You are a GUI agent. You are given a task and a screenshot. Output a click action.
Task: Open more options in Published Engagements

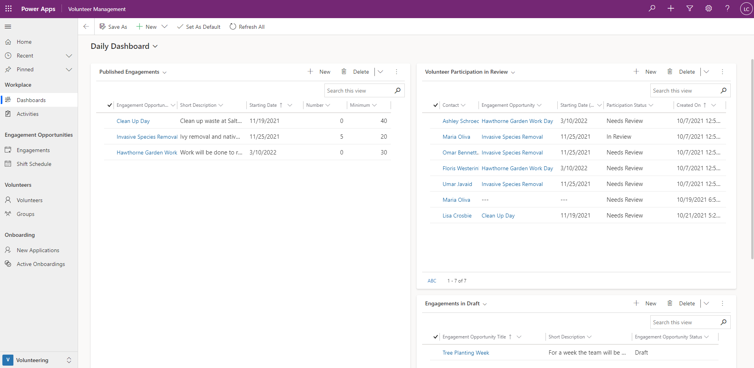[x=397, y=72]
